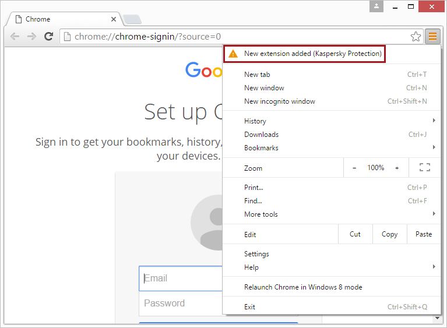Select Find... menu entry
Image resolution: width=447 pixels, height=328 pixels.
point(331,200)
